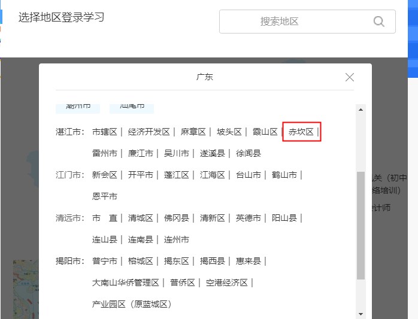Choose 普侨区
The width and height of the screenshot is (418, 319).
pyautogui.click(x=182, y=282)
